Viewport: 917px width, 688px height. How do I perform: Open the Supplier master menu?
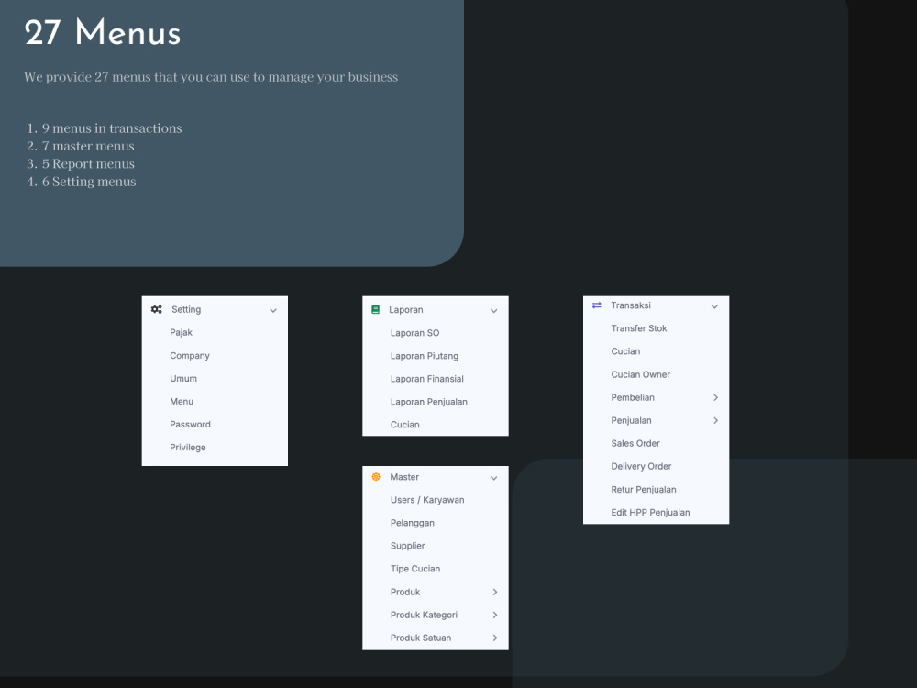coord(408,546)
